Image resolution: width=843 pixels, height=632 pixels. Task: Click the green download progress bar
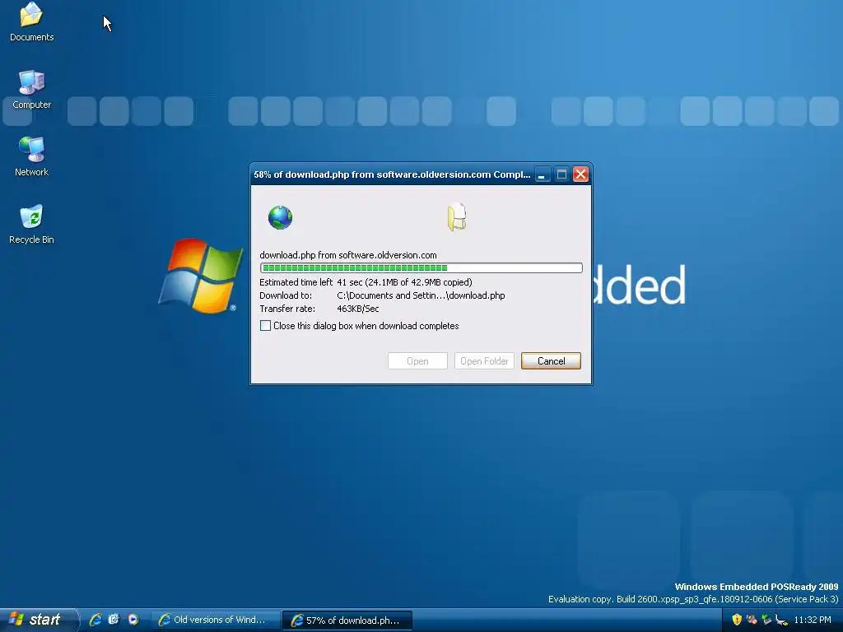point(421,267)
